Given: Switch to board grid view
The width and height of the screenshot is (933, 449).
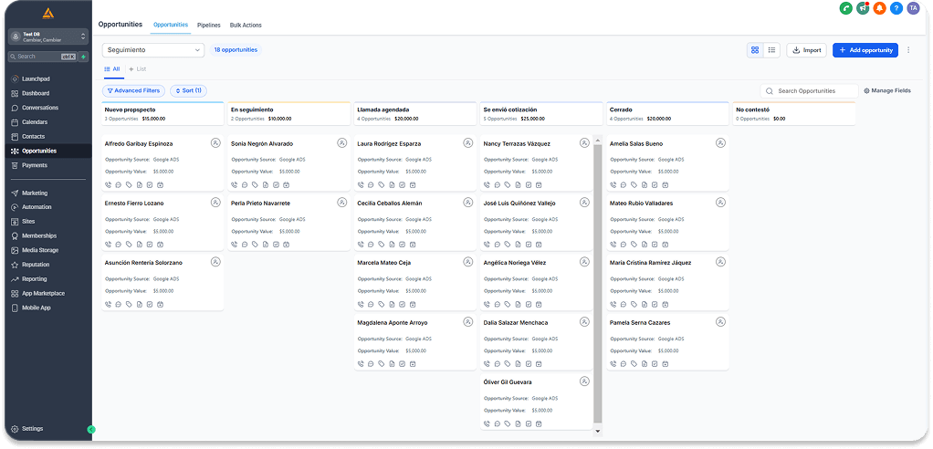Looking at the screenshot, I should click(755, 50).
